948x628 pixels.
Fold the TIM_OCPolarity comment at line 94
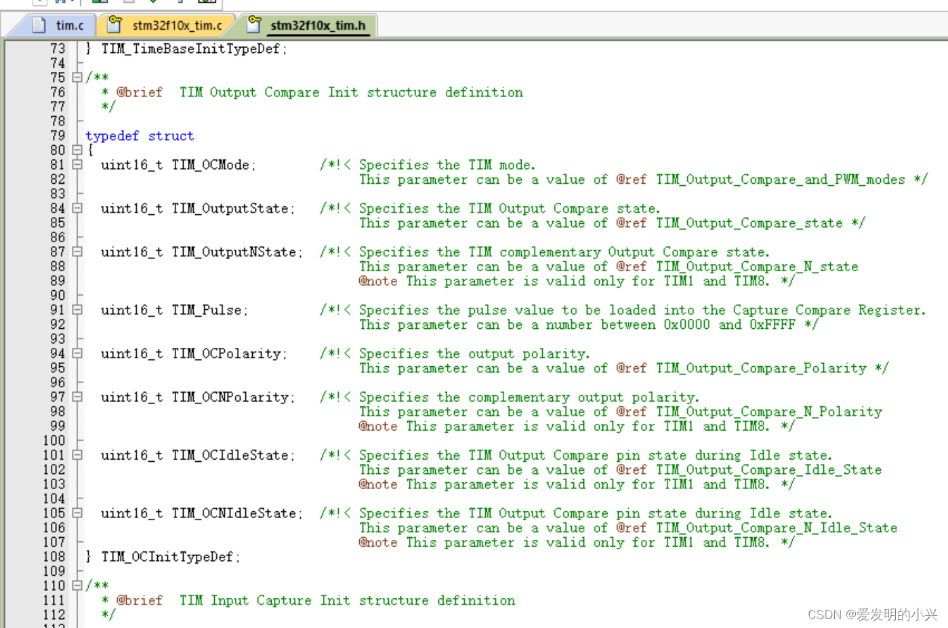click(x=77, y=353)
